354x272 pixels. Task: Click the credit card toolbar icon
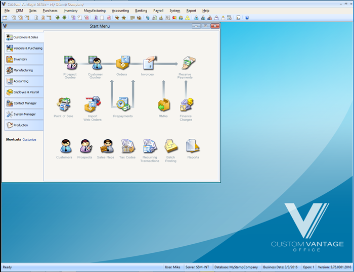tap(174, 18)
